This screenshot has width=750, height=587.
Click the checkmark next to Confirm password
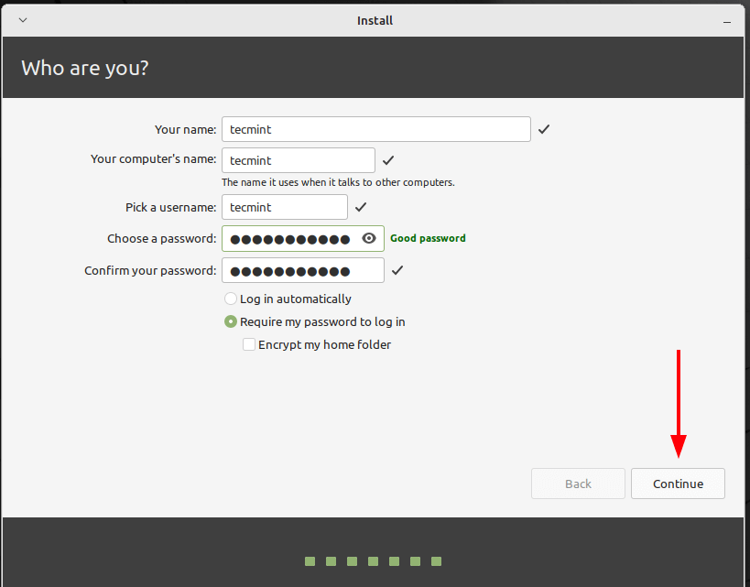(x=397, y=270)
